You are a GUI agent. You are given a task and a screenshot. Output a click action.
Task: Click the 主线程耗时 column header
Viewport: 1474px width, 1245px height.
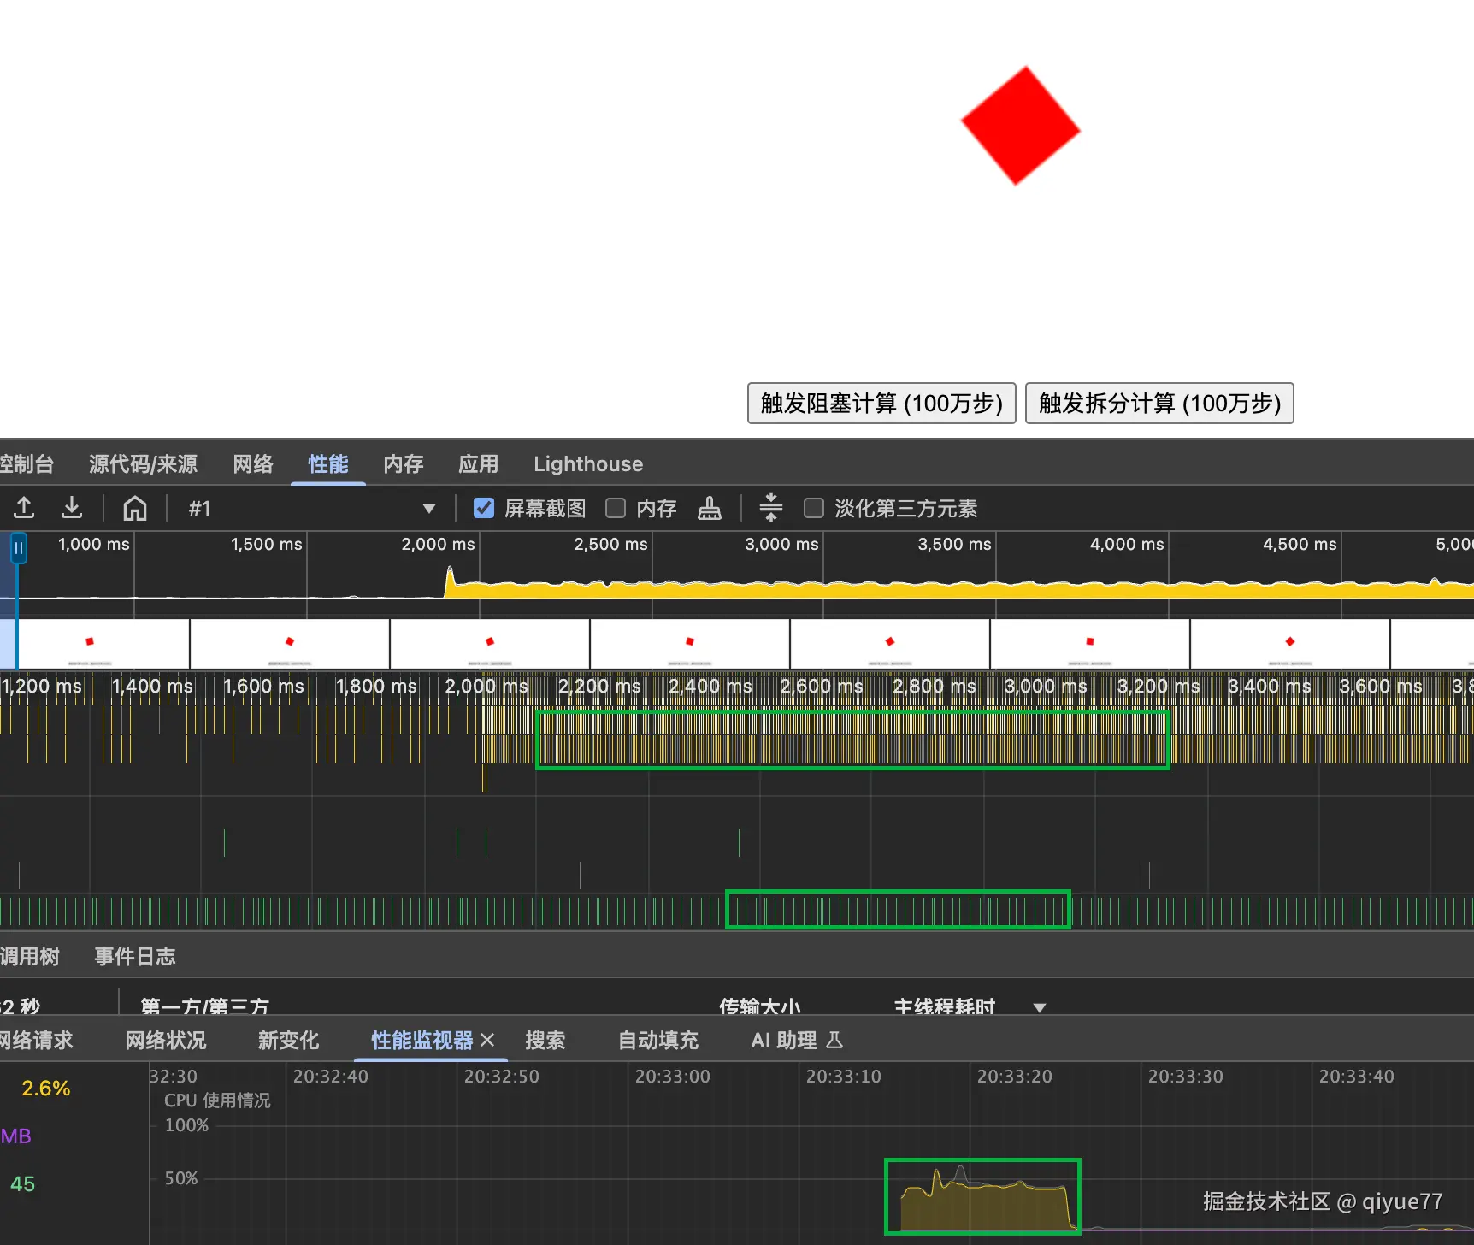pyautogui.click(x=945, y=1006)
